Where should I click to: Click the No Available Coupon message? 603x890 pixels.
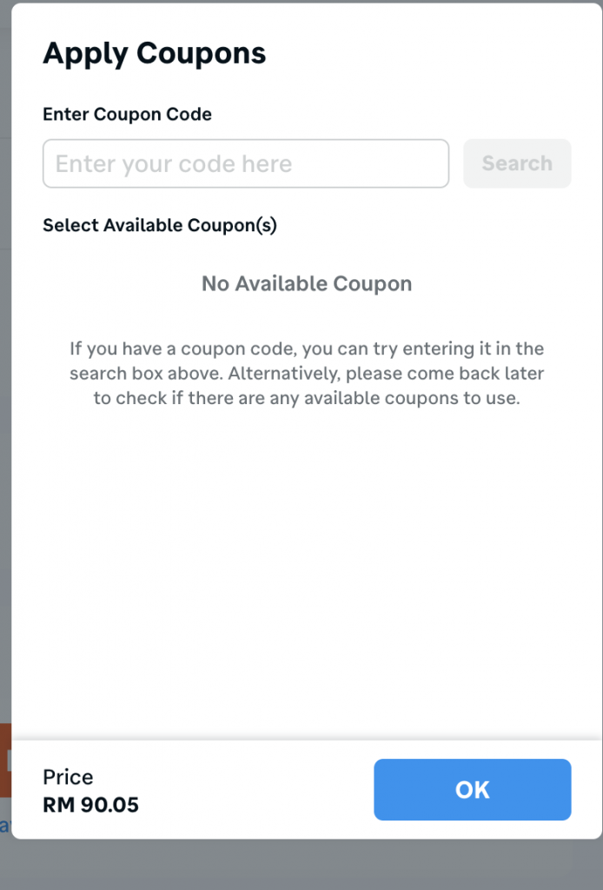[x=307, y=283]
